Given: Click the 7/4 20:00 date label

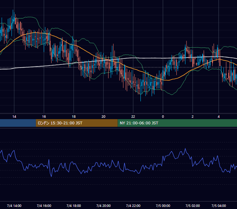Looking at the screenshot, I should [104, 206].
